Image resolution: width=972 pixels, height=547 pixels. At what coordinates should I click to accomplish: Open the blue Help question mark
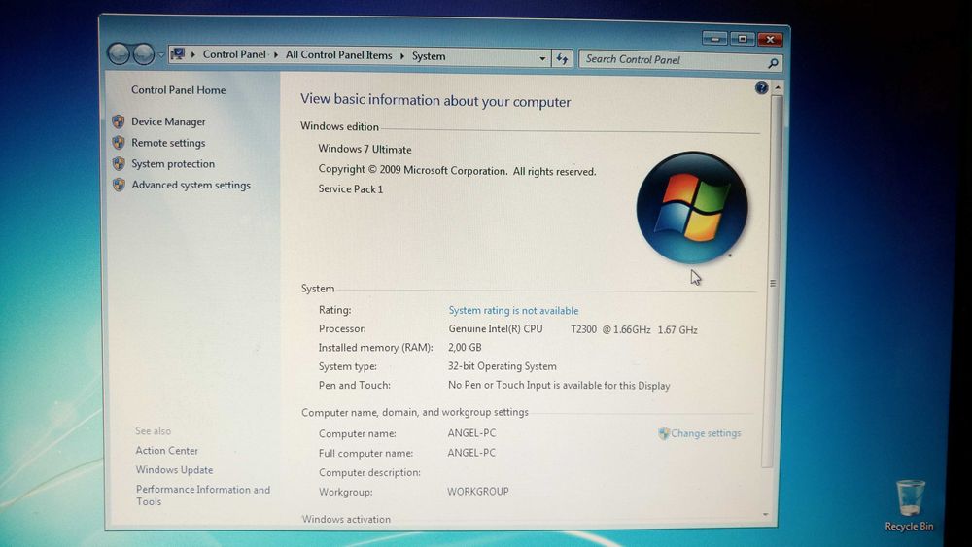click(x=761, y=88)
